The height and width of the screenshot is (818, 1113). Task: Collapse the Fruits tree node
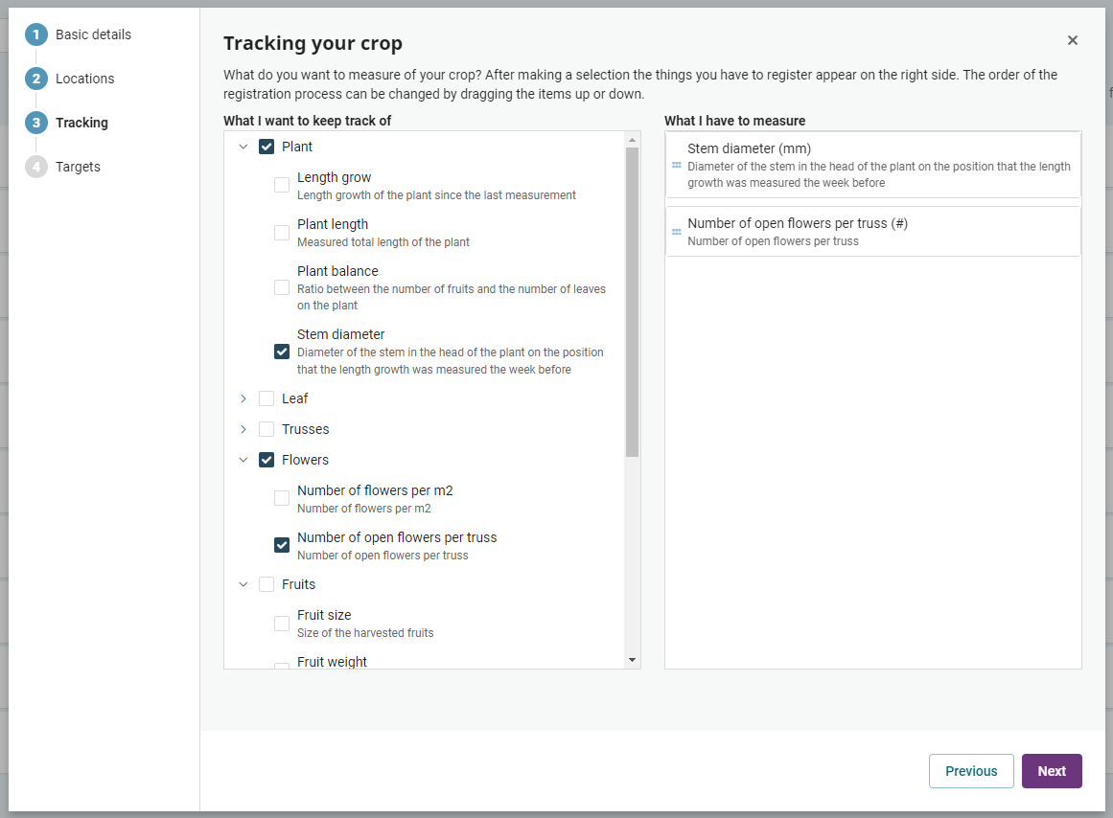pos(243,584)
